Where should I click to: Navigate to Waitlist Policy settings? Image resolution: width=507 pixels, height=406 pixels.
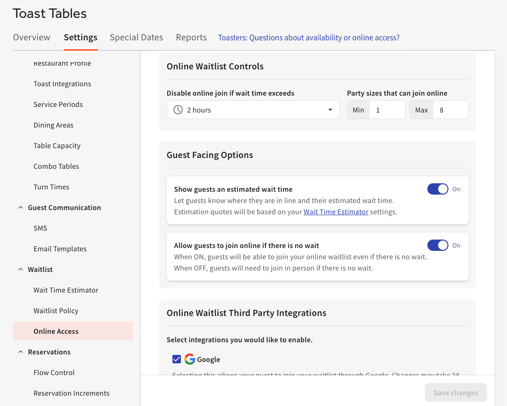pyautogui.click(x=56, y=311)
